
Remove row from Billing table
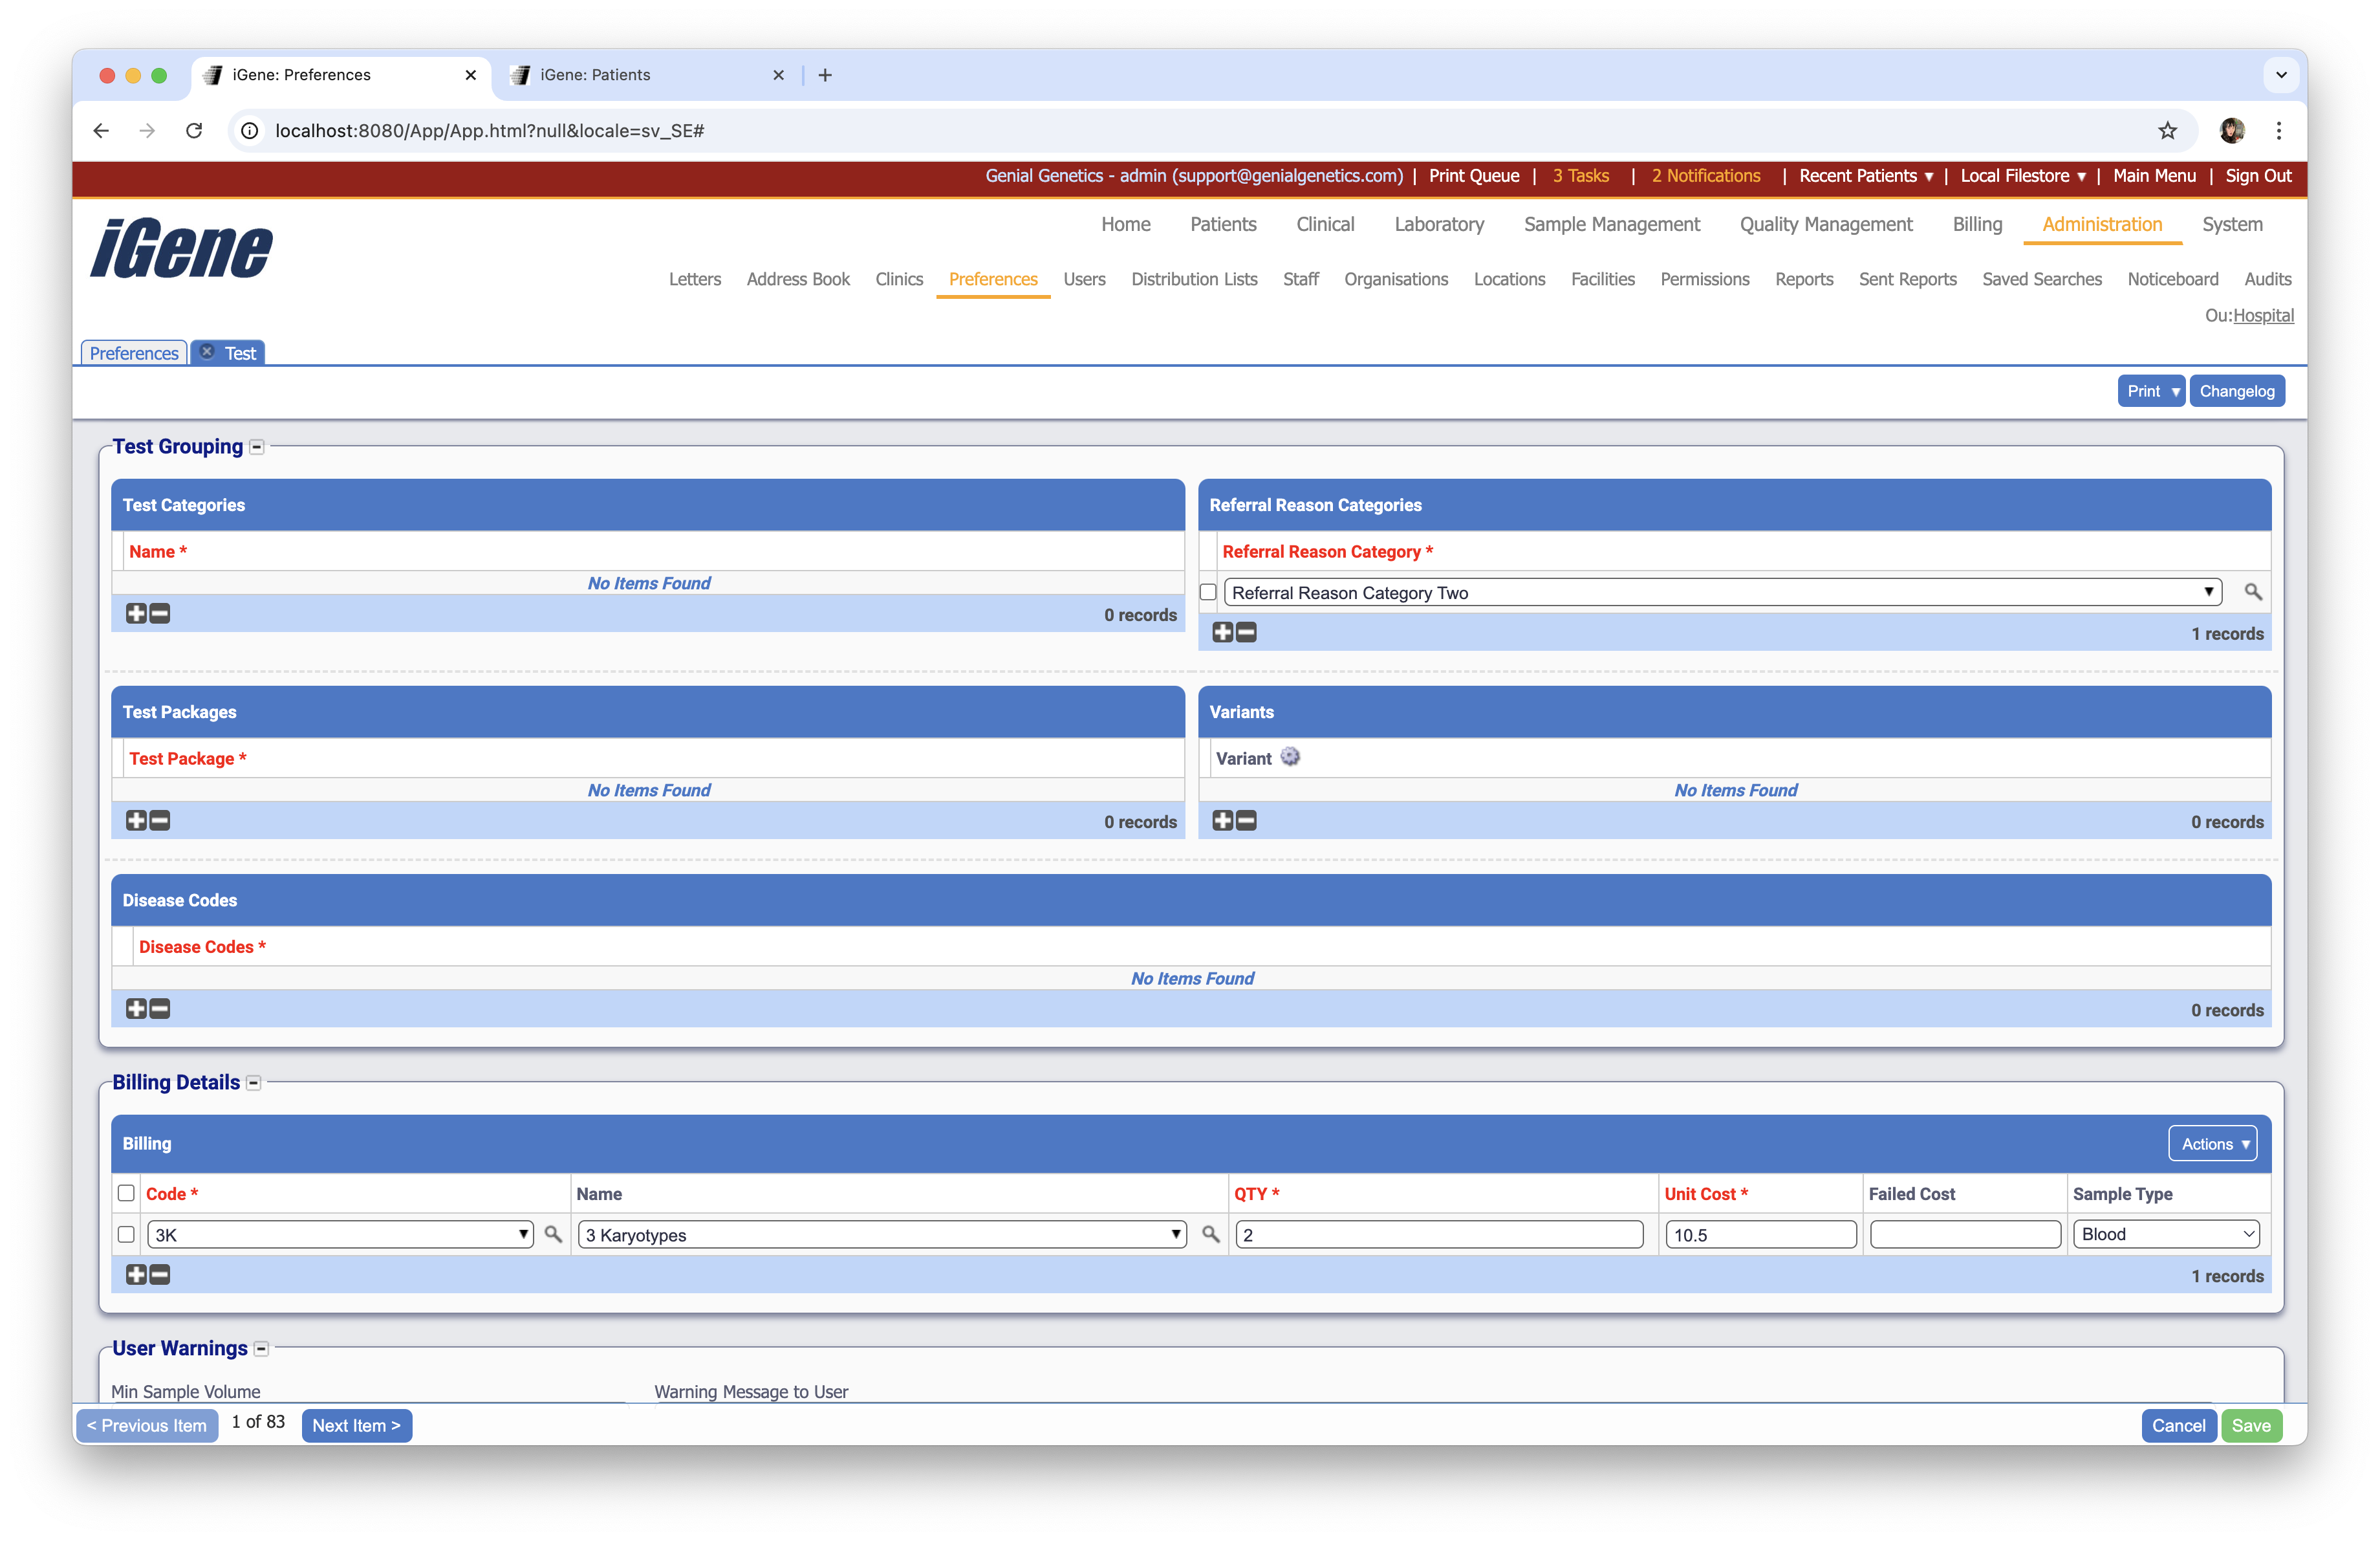[x=160, y=1274]
